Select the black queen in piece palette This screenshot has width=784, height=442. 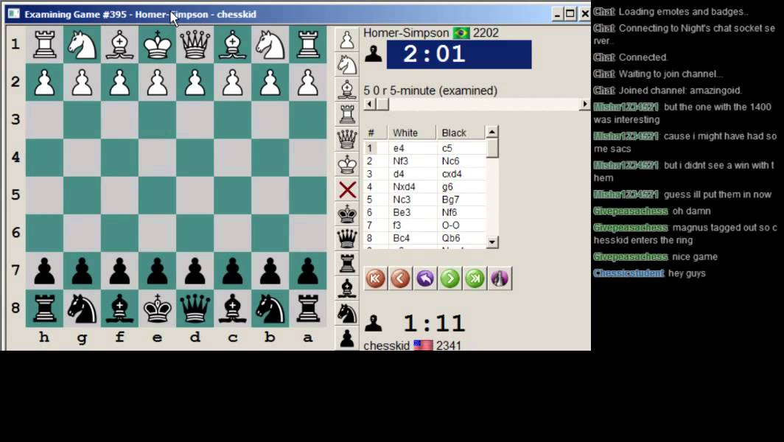click(x=347, y=239)
